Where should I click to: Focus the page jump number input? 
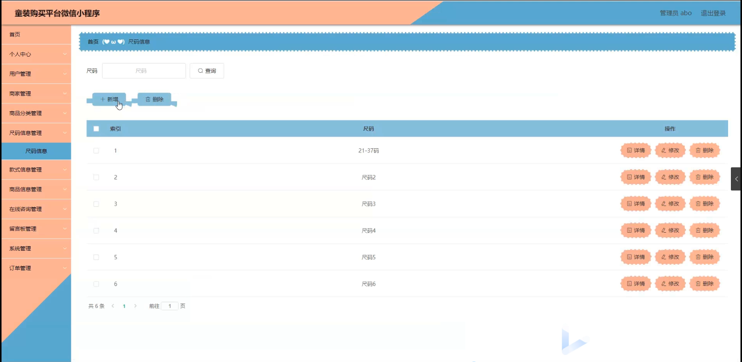[170, 306]
